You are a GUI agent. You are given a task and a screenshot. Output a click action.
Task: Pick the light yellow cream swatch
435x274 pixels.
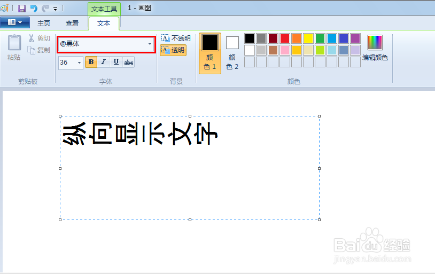(308, 50)
